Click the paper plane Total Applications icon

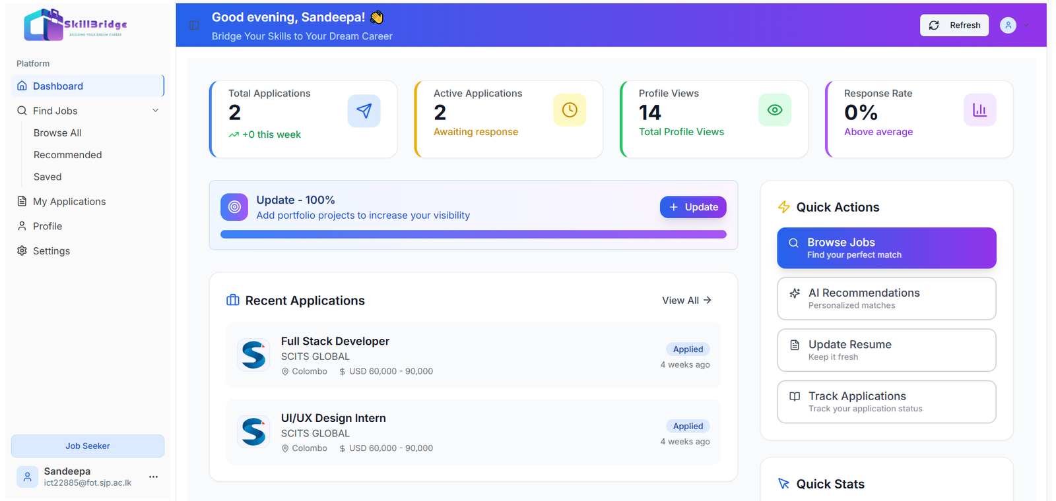tap(364, 111)
